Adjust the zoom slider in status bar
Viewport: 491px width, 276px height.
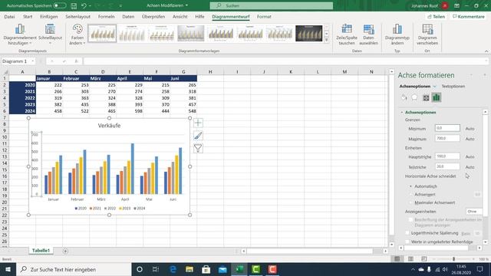pyautogui.click(x=453, y=259)
